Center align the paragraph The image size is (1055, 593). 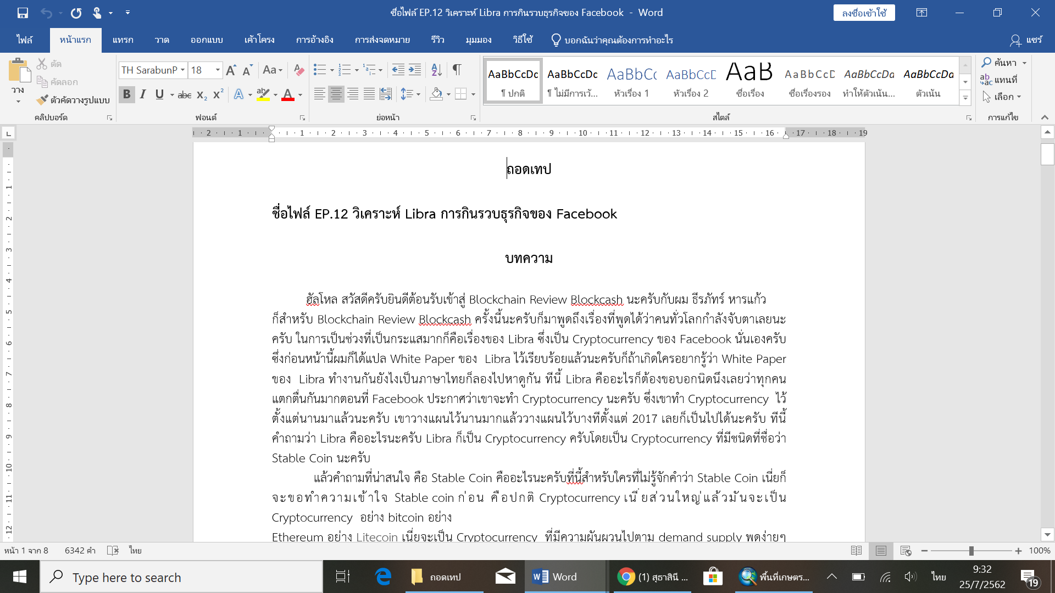pyautogui.click(x=336, y=94)
